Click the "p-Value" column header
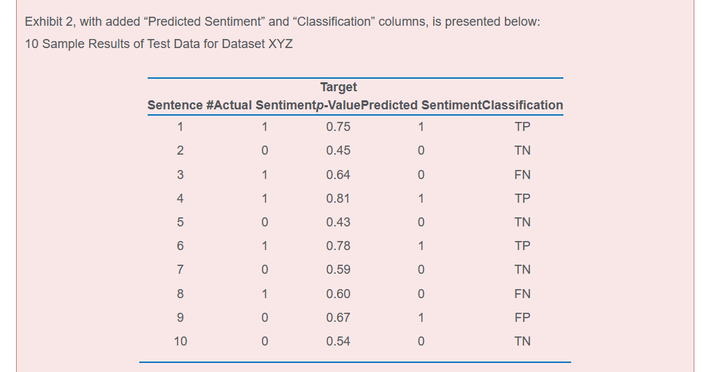702x372 pixels. click(x=338, y=105)
